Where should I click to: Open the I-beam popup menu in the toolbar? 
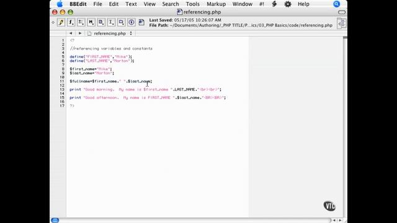coord(111,22)
